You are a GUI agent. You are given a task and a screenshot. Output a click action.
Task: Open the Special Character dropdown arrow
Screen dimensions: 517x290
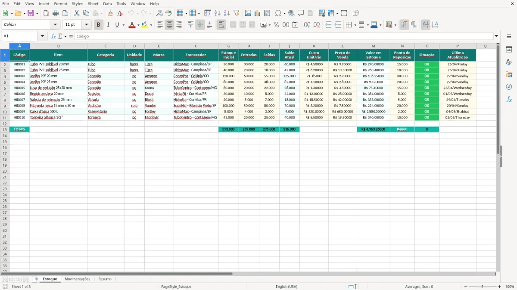click(x=284, y=13)
